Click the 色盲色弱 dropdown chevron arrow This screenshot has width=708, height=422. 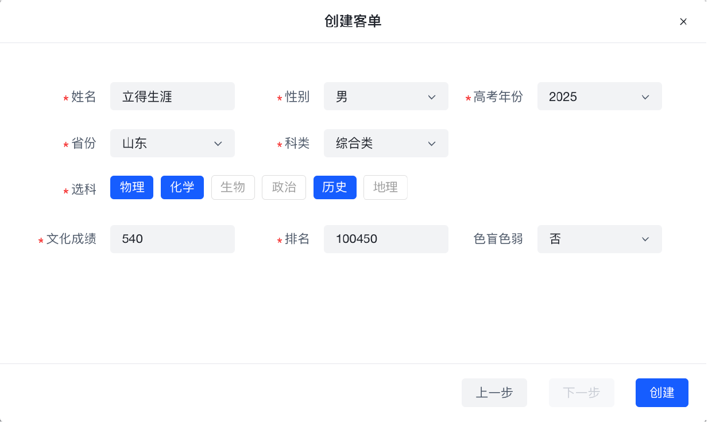click(x=645, y=239)
